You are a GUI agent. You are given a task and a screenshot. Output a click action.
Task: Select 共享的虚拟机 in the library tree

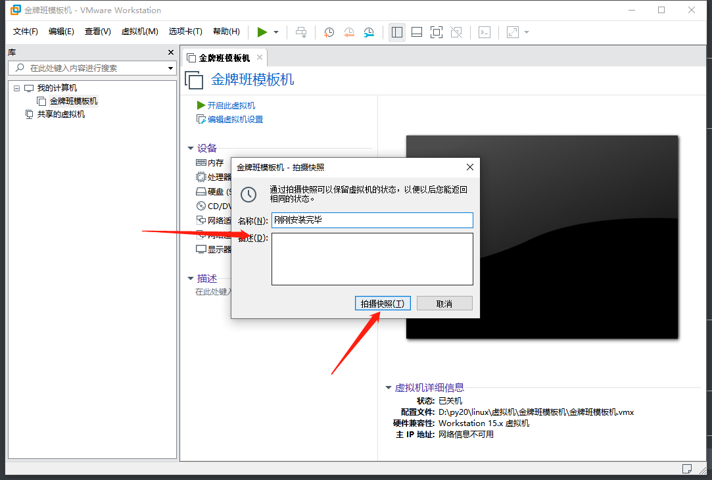[61, 114]
